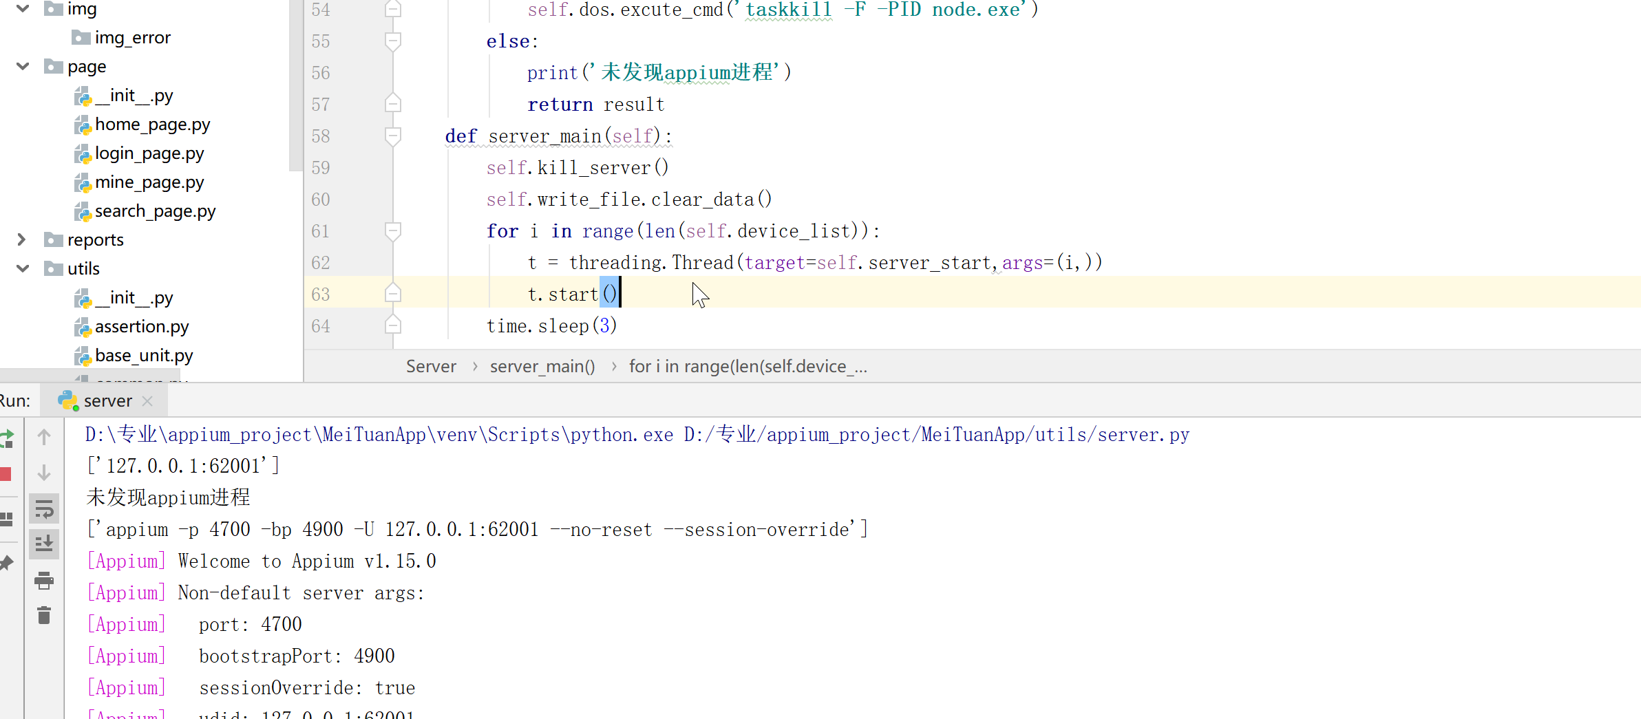Stop the running server process
The image size is (1641, 719).
point(7,473)
